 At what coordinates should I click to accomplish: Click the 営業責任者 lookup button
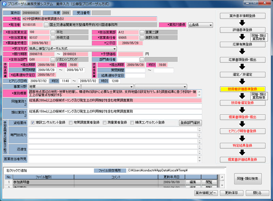[142, 38]
